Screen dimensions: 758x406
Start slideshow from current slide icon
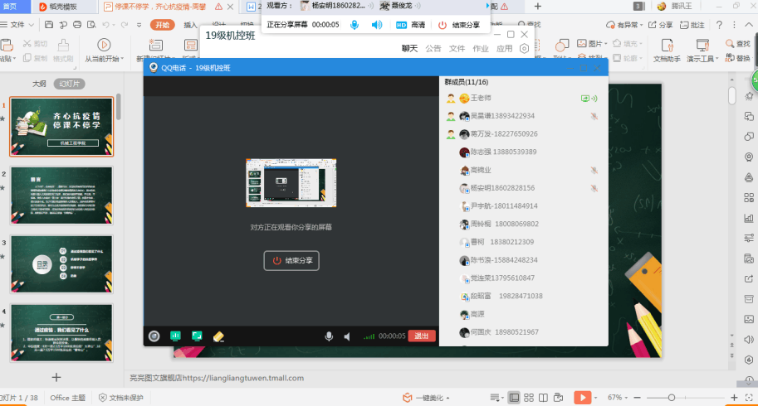104,45
